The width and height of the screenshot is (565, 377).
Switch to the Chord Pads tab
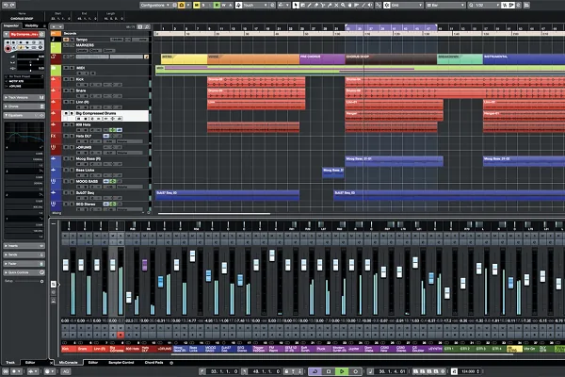[153, 363]
